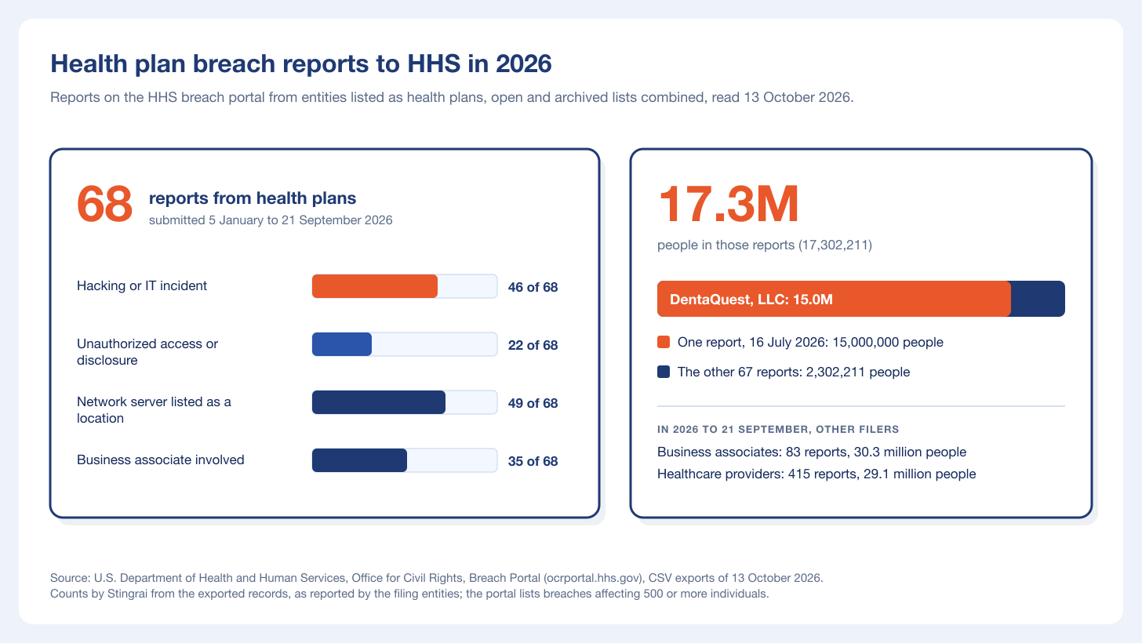Click 'submitted 5 January to 21 September 2026'

coord(271,220)
